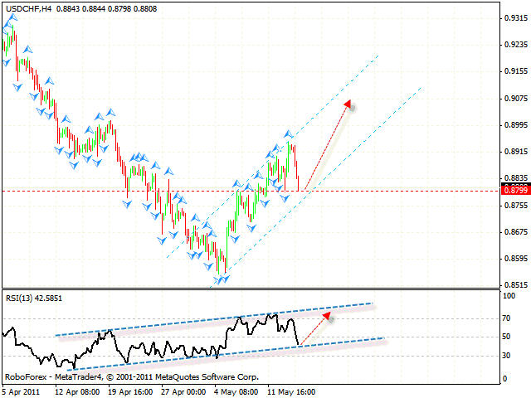Click the 0.9315 price axis label
The image size is (531, 398).
(x=514, y=19)
